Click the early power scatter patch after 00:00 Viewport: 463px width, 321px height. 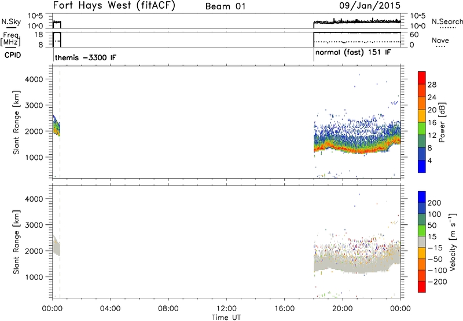56,126
